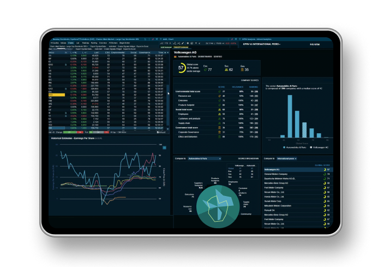This screenshot has width=384, height=267.
Task: Open the Compare to International peers dropdown
Action: click(287, 159)
